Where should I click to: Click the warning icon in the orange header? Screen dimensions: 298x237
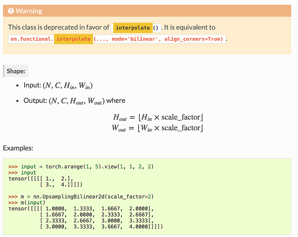coord(11,11)
